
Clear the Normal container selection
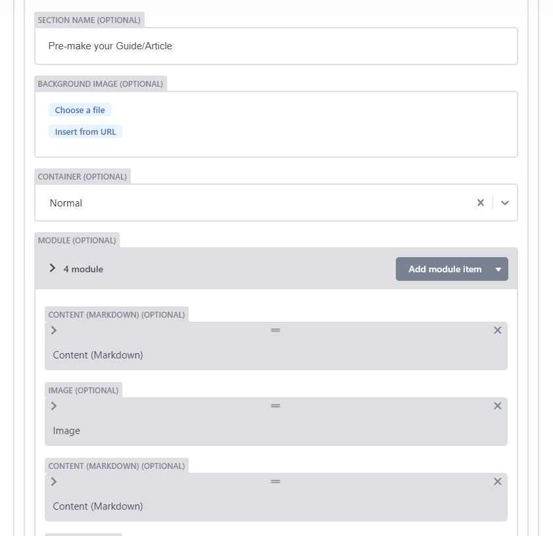pyautogui.click(x=481, y=203)
